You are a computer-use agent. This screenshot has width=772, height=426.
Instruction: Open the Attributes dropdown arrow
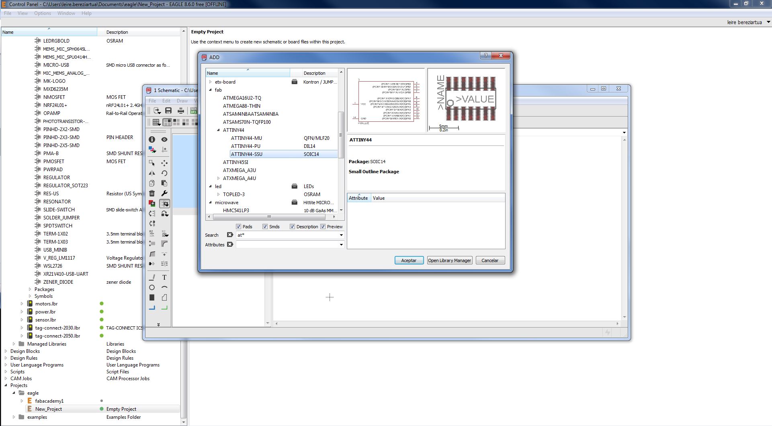point(341,245)
